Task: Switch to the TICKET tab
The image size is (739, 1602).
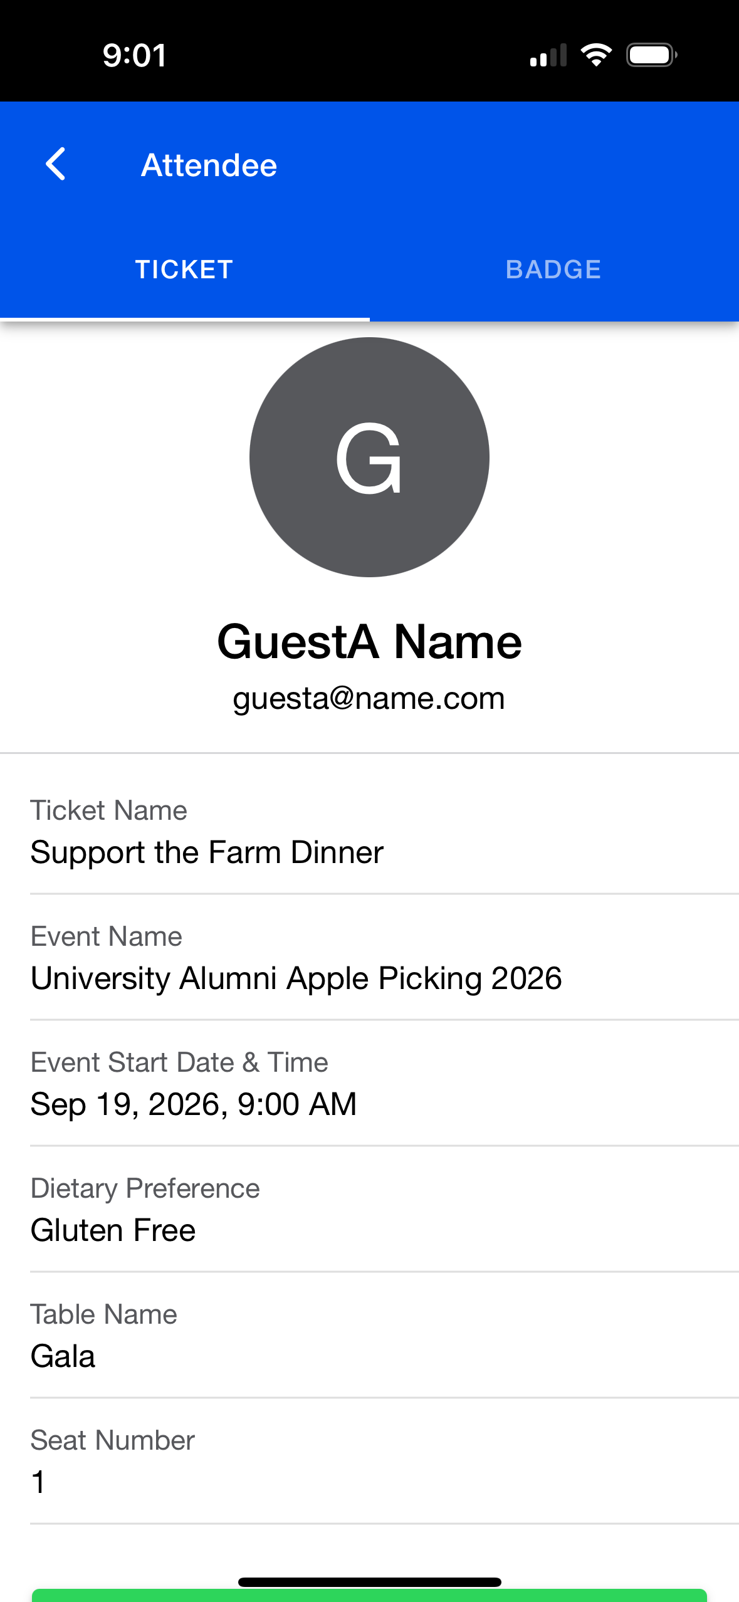Action: coord(184,270)
